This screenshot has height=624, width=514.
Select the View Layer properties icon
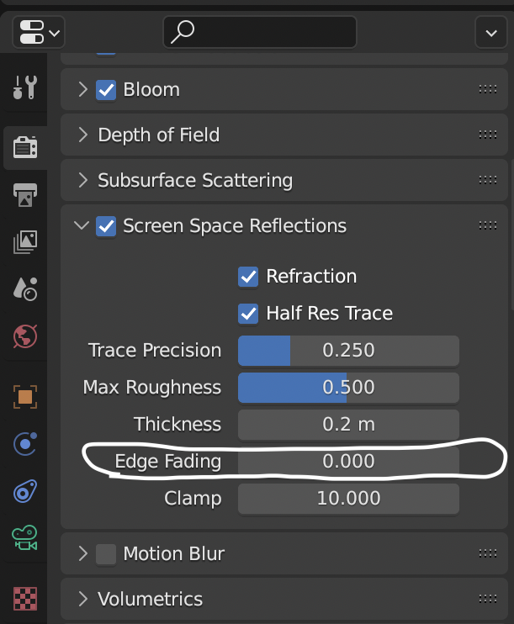coord(25,243)
